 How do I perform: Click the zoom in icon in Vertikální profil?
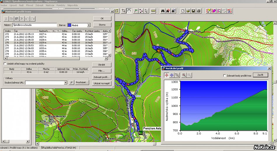(184, 75)
